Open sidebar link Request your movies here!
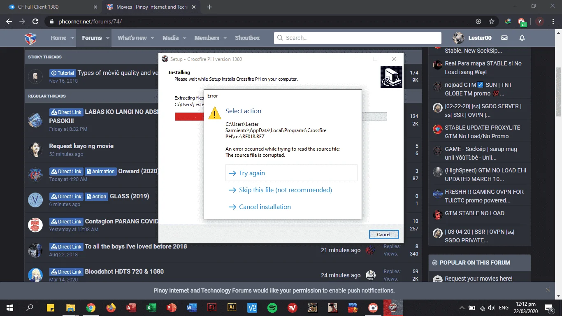The width and height of the screenshot is (562, 316). [x=478, y=279]
